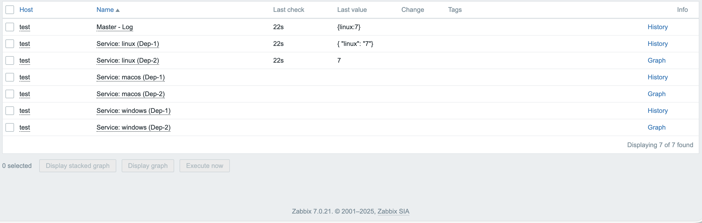Check the Master - Log row checkbox
Screen dimensions: 702x223
(10, 27)
